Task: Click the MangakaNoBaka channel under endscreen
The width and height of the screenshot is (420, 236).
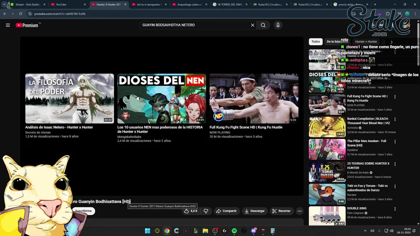Action: click(x=129, y=137)
